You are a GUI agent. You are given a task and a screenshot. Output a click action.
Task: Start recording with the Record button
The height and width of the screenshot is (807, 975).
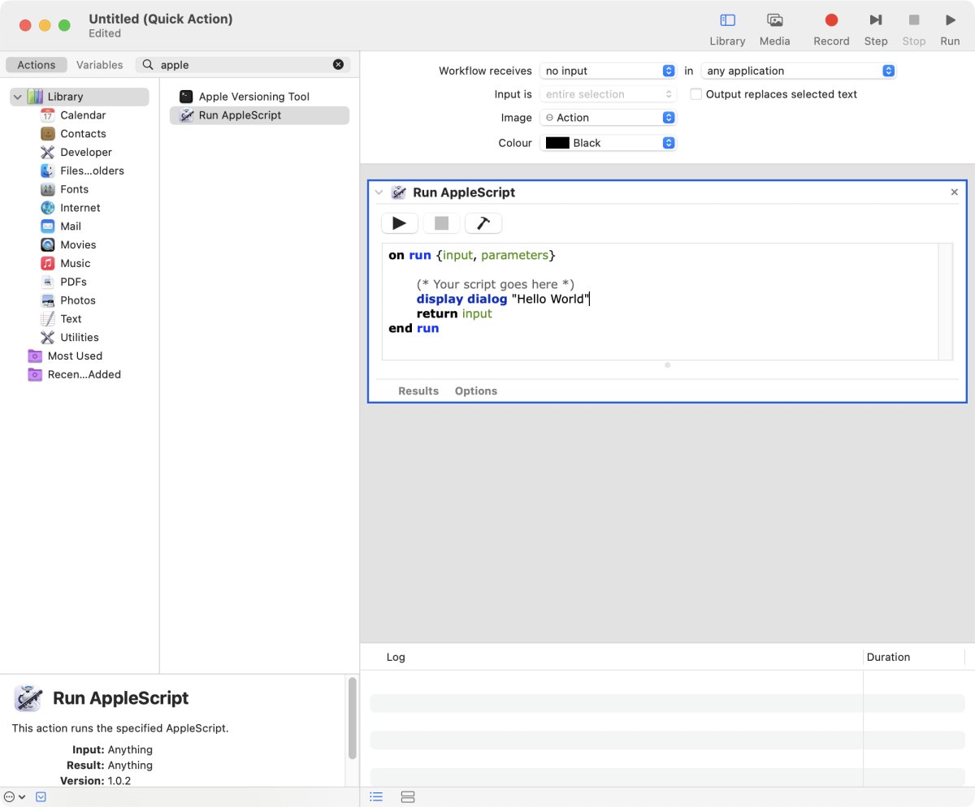point(831,29)
